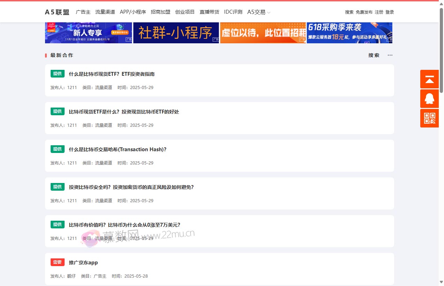Screen dimensions: 444x286
Task: Click publisher name 1211 on second listing
Action: (x=72, y=125)
